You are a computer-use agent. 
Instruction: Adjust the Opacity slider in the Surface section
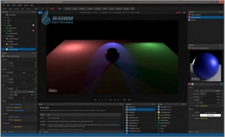tap(210, 91)
